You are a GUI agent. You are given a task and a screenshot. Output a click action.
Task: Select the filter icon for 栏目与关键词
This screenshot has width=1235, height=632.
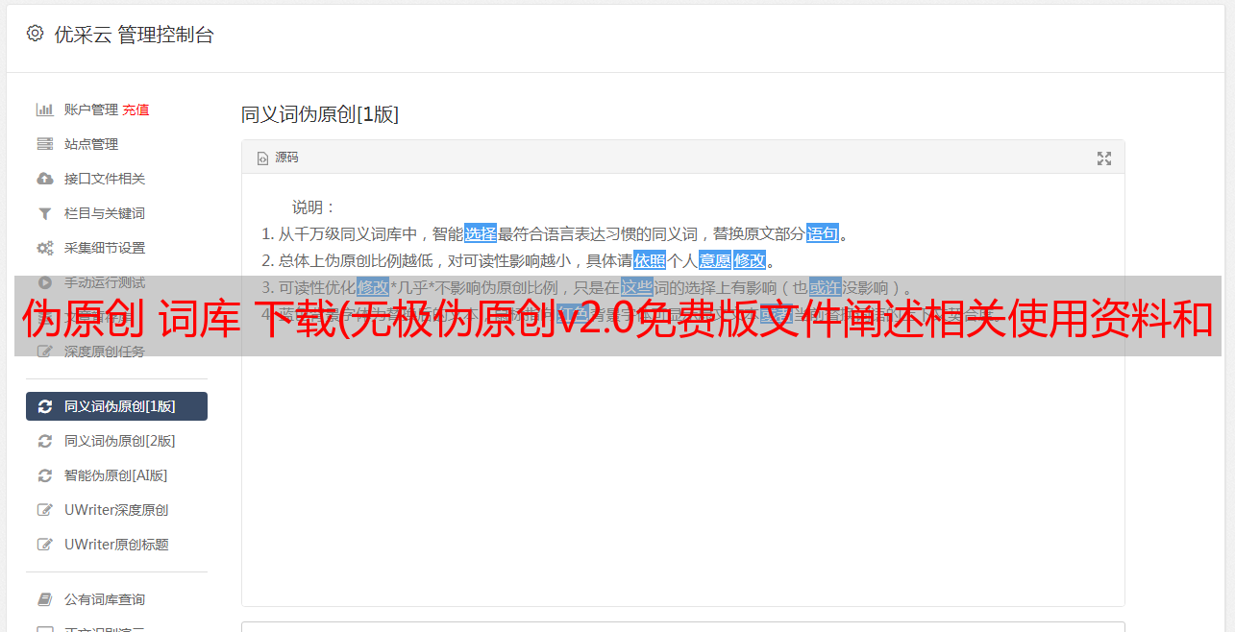click(x=44, y=213)
